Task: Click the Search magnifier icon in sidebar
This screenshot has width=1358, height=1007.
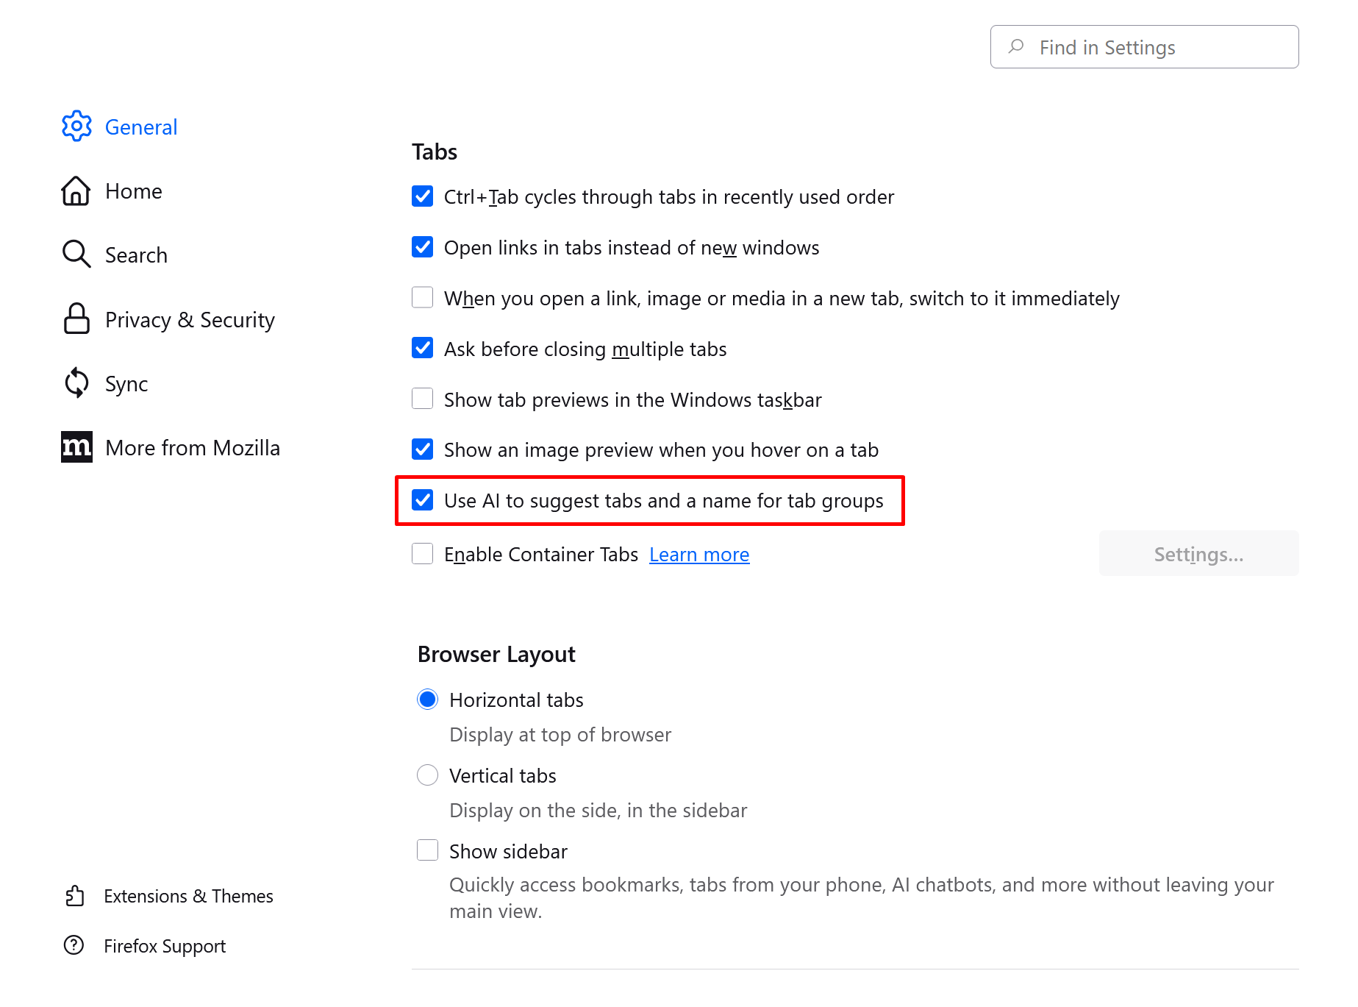Action: [76, 255]
